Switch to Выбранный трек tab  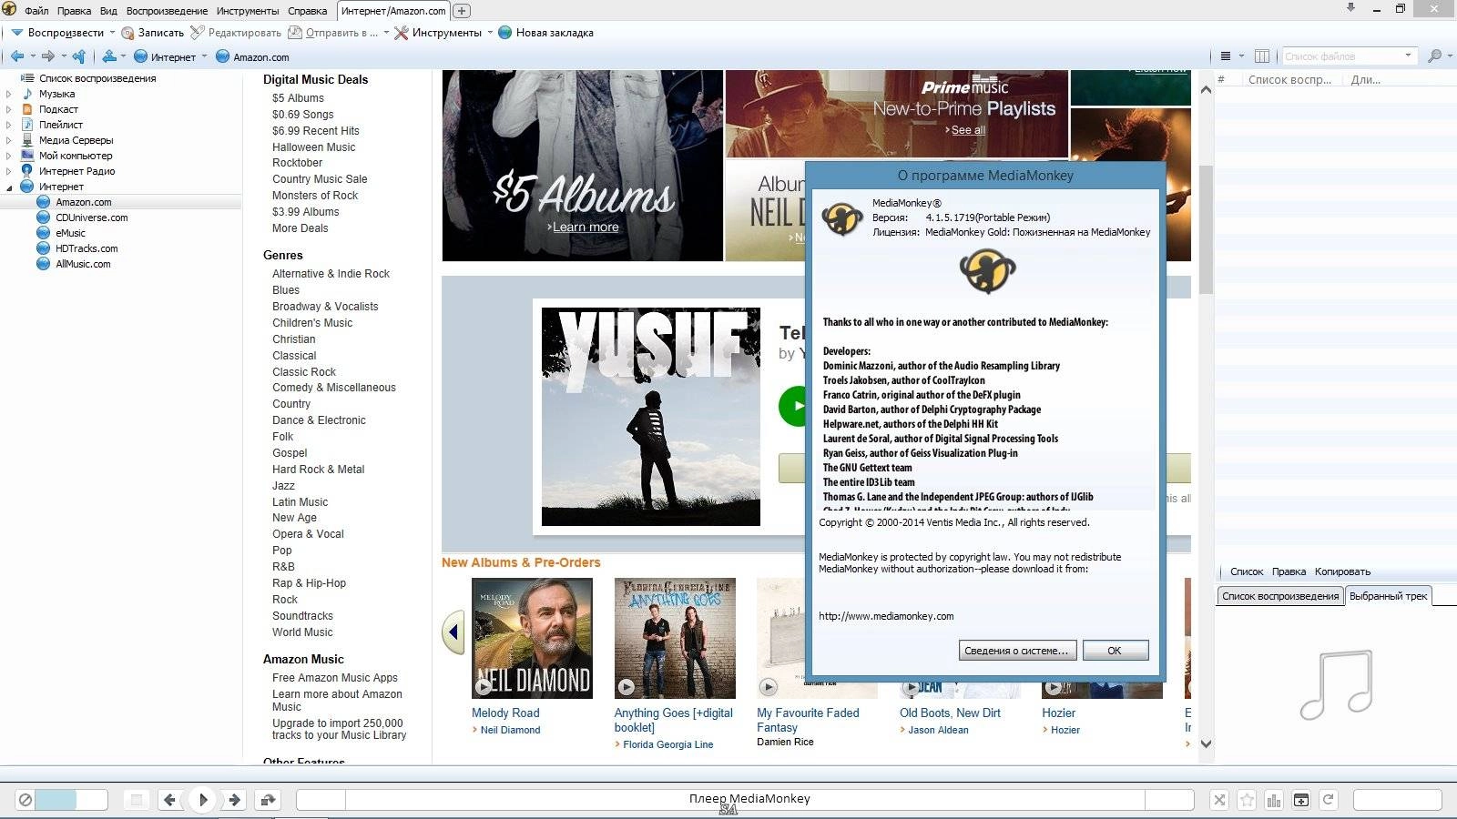click(1388, 596)
